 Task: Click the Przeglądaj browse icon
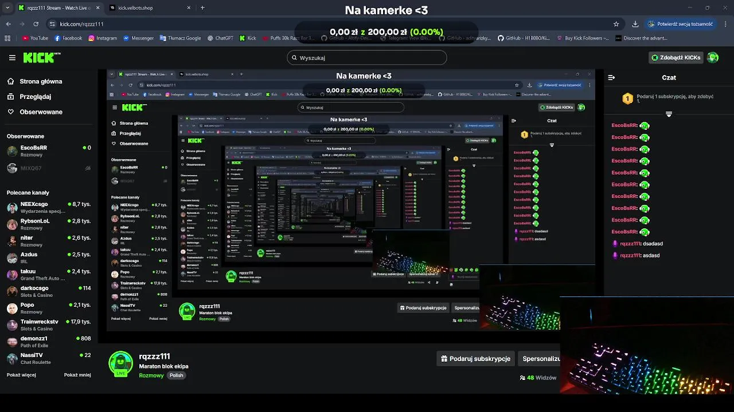point(11,97)
